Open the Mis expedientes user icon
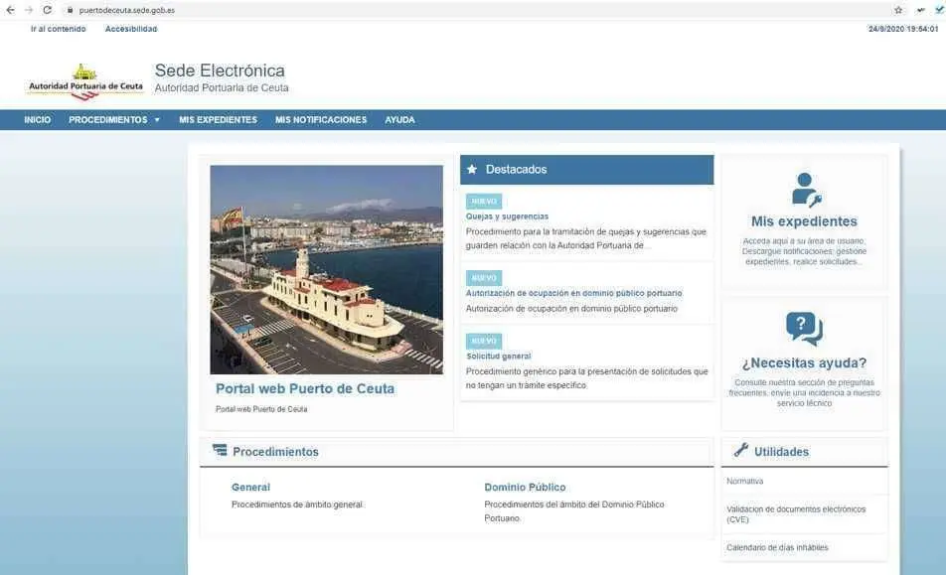This screenshot has width=946, height=575. point(805,190)
